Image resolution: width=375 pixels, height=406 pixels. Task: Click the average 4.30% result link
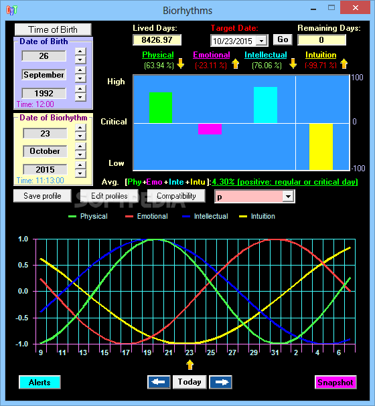coord(285,182)
